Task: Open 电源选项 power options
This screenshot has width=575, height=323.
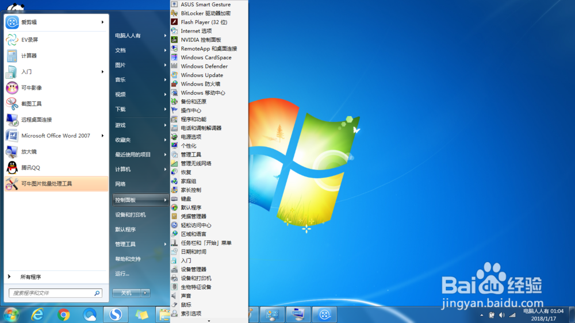Action: [209, 137]
